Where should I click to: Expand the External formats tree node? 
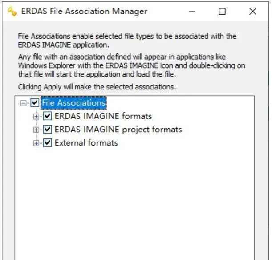(37, 143)
